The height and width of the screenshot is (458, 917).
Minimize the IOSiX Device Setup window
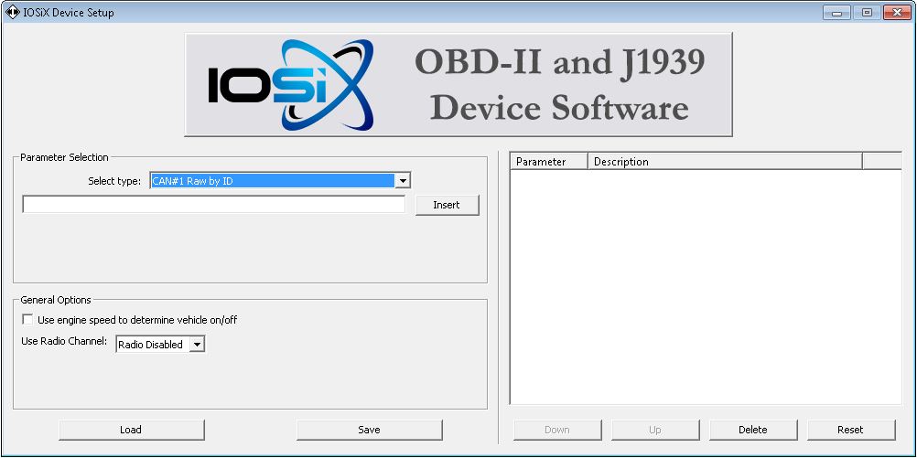[x=836, y=12]
